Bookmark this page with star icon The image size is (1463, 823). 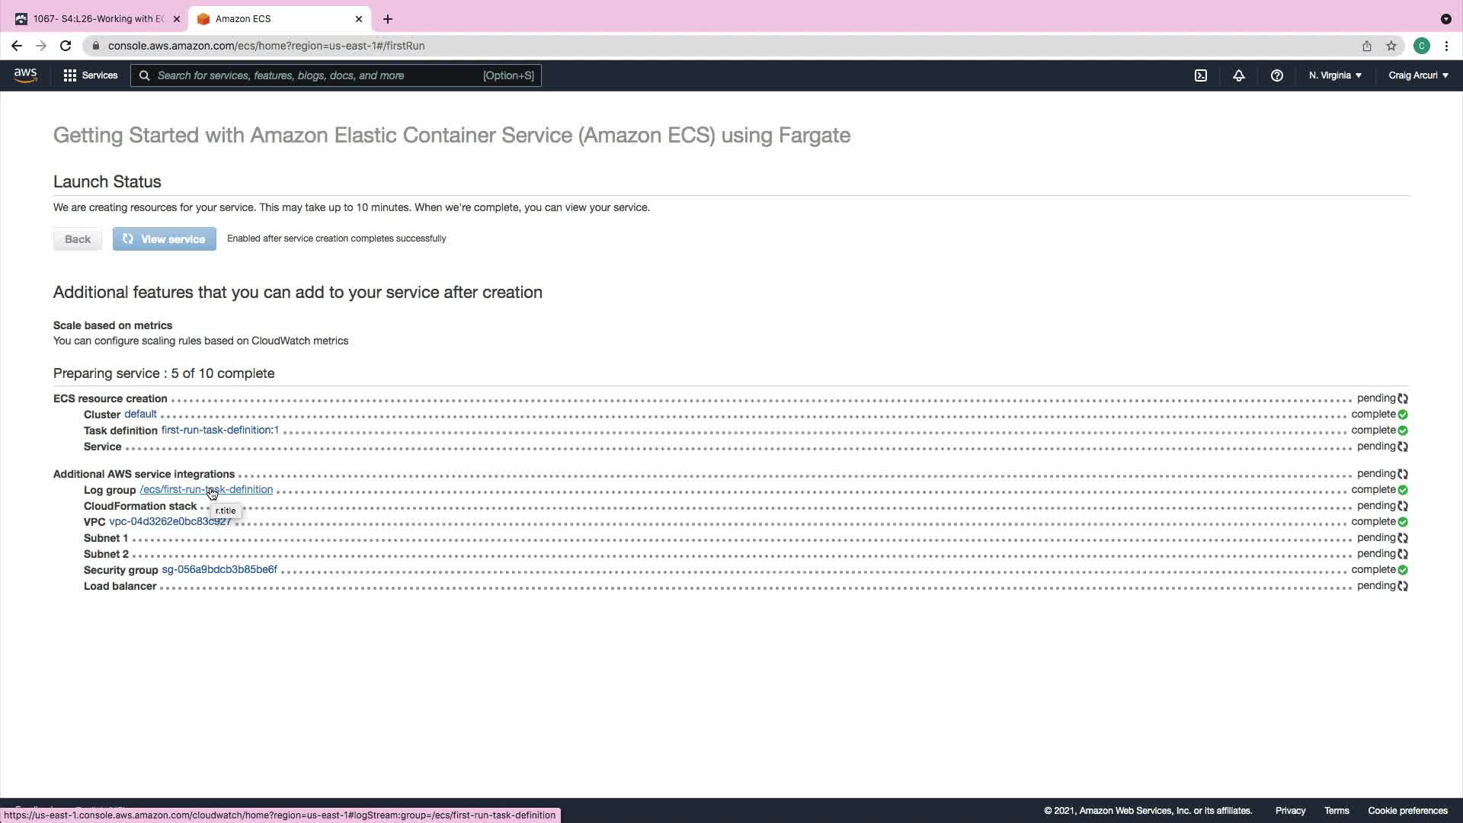tap(1391, 46)
